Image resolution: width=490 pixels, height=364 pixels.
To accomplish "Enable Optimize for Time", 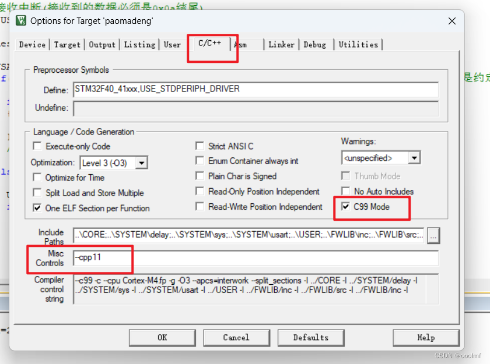I will coord(37,178).
